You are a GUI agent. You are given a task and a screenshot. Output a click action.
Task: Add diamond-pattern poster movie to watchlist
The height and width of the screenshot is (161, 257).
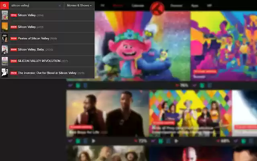point(168,141)
